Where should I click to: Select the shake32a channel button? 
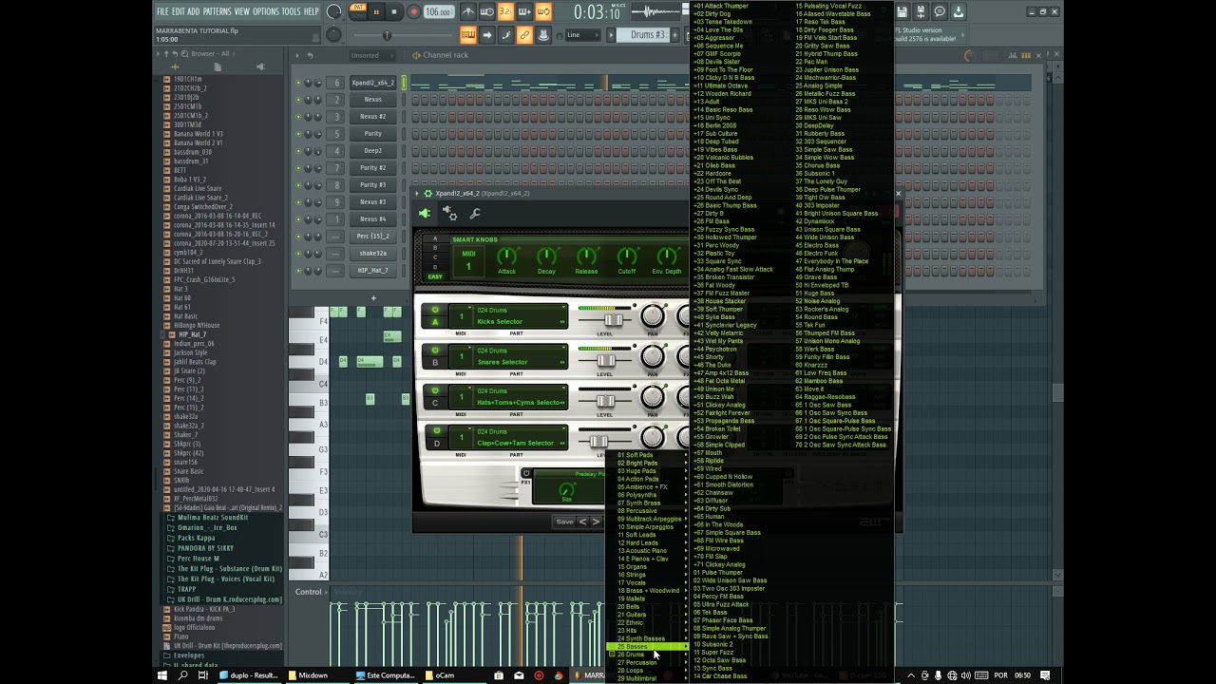pos(373,254)
